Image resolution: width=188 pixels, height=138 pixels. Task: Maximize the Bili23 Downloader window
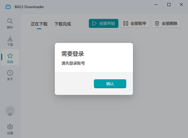pos(169,5)
